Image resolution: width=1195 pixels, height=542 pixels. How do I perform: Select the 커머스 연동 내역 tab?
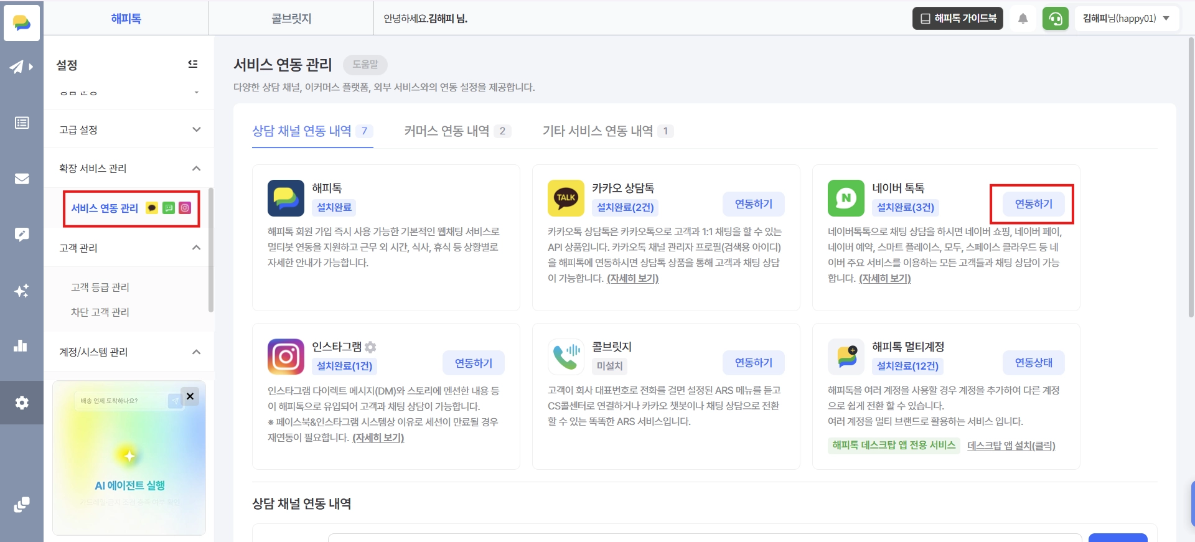point(457,131)
